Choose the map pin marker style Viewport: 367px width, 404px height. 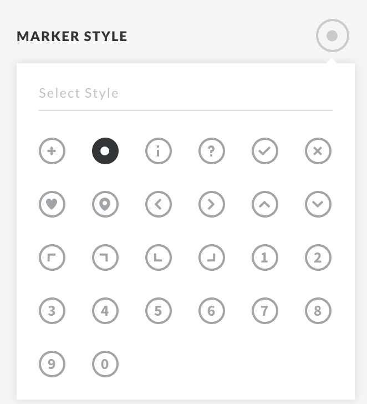coord(105,204)
